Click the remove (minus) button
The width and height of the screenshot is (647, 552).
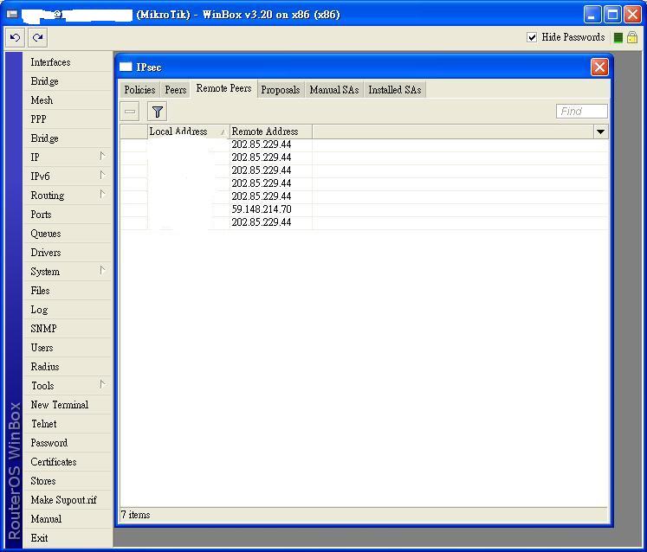130,112
